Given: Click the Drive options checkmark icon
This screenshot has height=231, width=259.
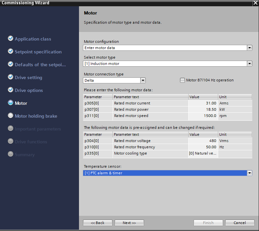Looking at the screenshot, I should (11, 90).
